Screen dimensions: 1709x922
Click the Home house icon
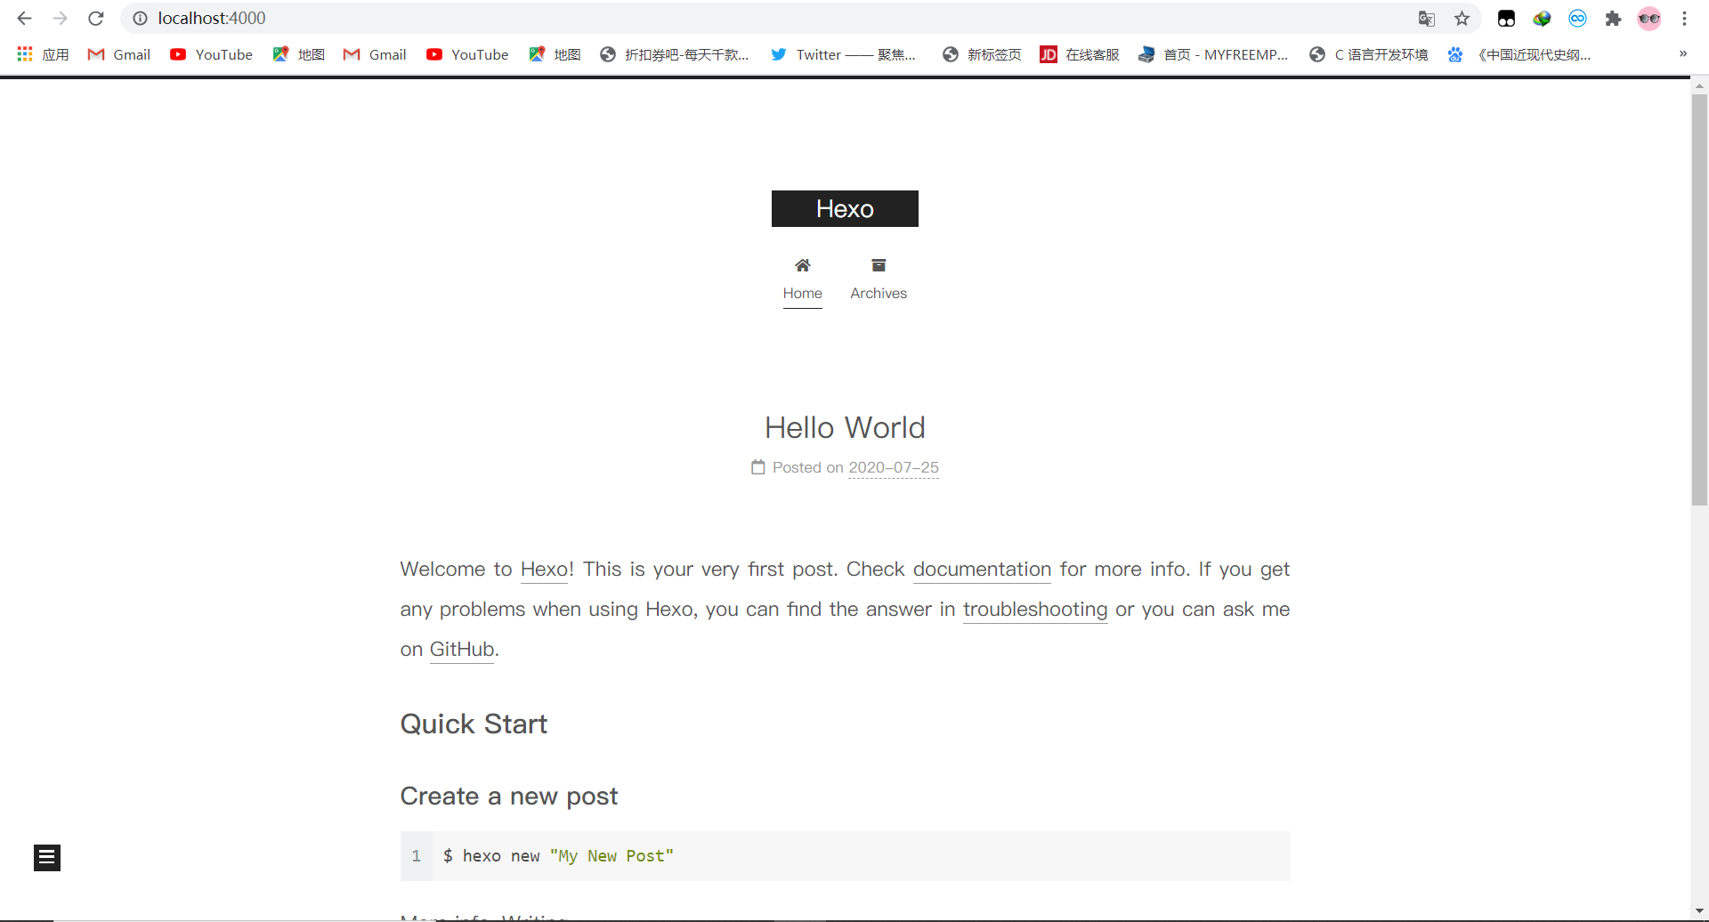point(803,265)
